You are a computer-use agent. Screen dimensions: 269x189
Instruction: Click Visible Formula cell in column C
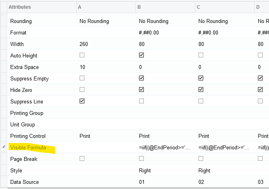click(225, 147)
